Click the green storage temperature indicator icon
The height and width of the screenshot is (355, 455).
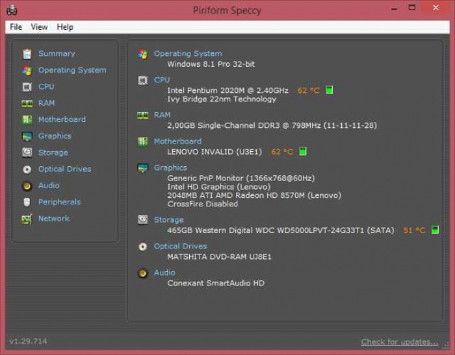point(435,230)
